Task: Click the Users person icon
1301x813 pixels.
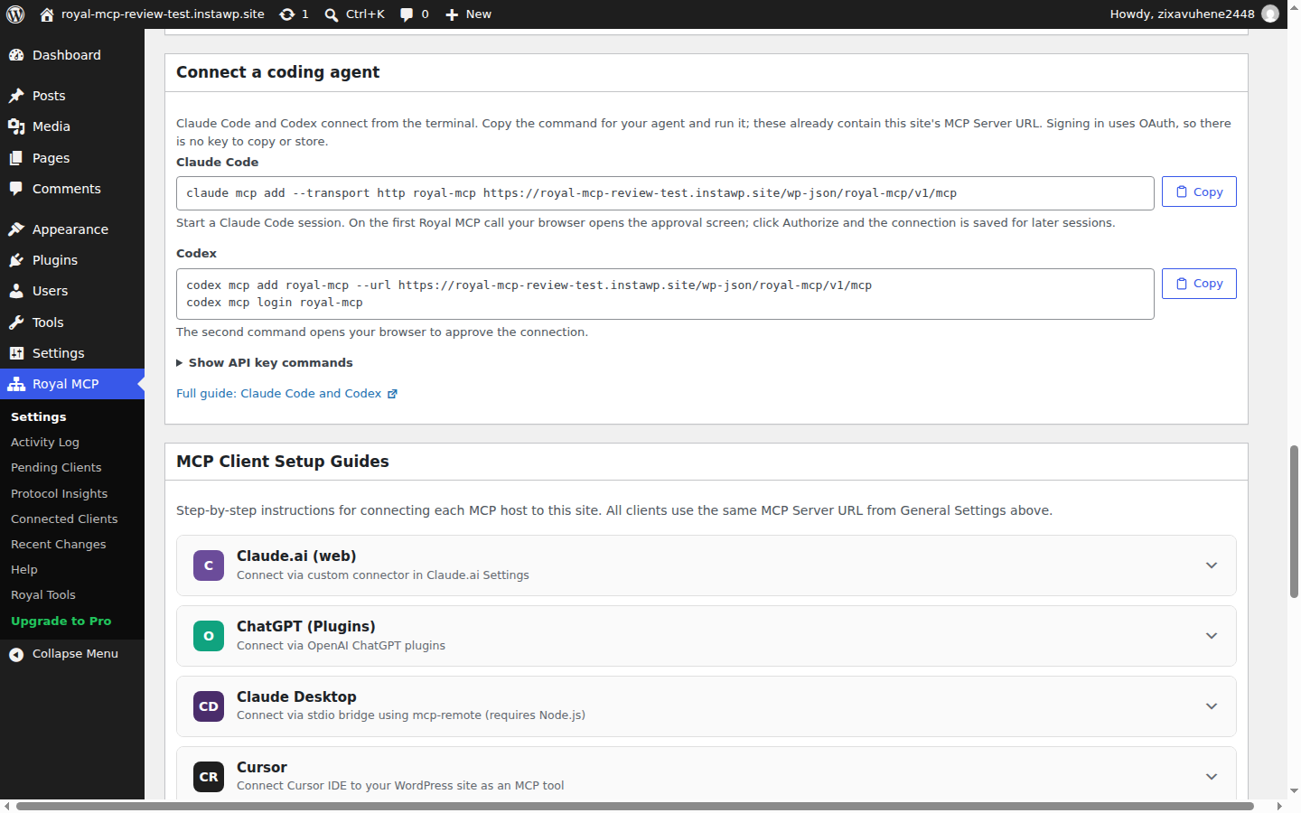Action: [16, 291]
